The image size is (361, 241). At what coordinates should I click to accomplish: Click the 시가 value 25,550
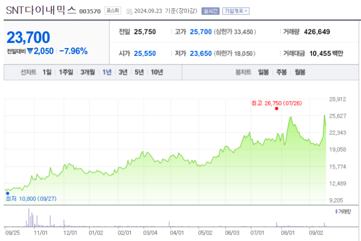(145, 53)
